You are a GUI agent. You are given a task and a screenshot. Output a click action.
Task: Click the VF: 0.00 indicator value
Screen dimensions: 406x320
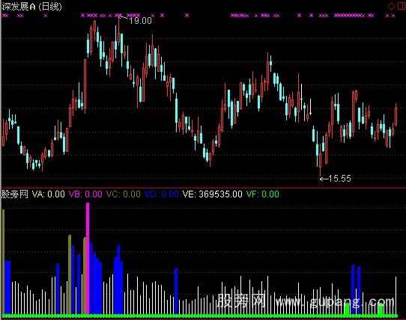(x=263, y=194)
